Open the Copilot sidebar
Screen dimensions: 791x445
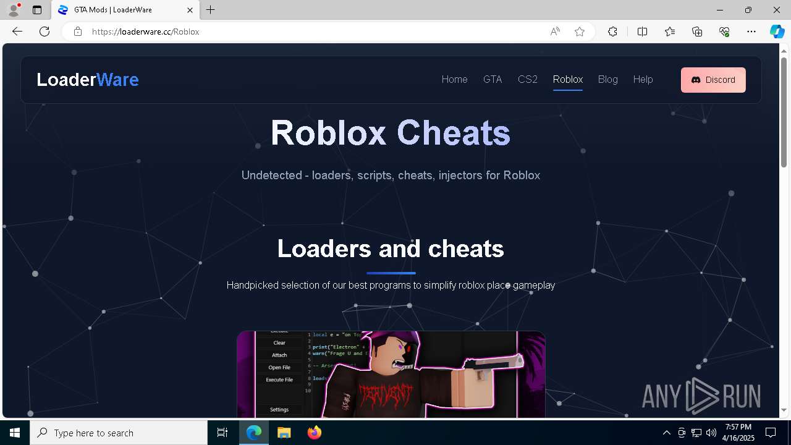(777, 32)
